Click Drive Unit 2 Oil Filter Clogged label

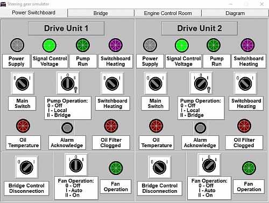244,143
